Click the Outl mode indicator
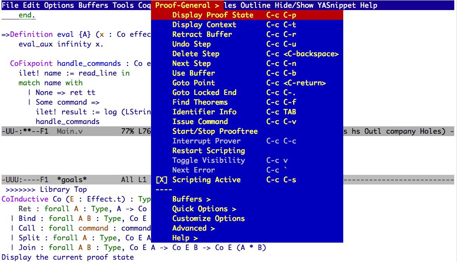This screenshot has width=457, height=262. point(373,131)
